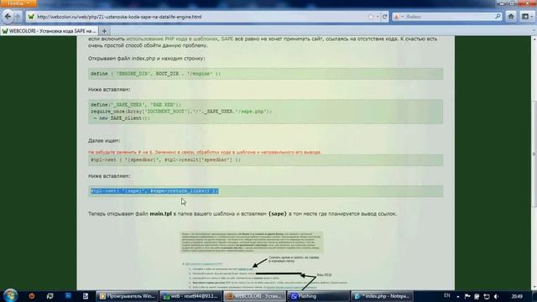The width and height of the screenshot is (537, 302).
Task: Switch to Windows Media Player taskbar window
Action: [127, 296]
